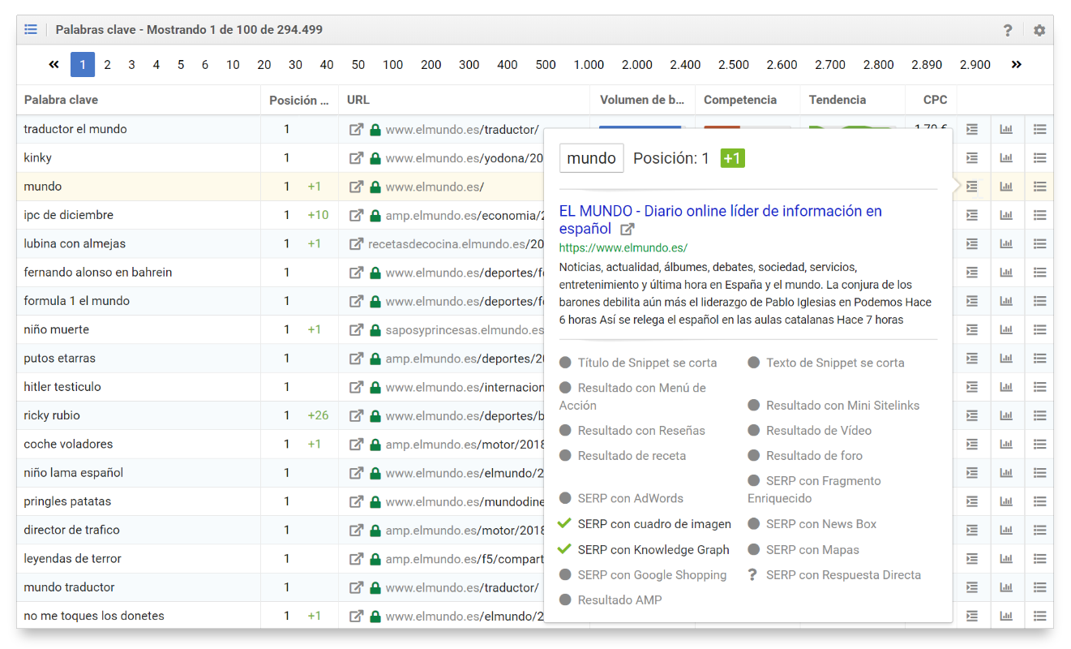1071x649 pixels.
Task: Open SERP snippet icon for pringles patatas row
Action: [972, 502]
